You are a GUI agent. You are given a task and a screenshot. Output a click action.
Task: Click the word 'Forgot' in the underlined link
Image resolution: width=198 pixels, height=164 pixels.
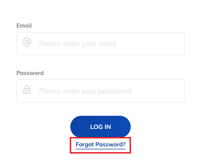coord(85,145)
